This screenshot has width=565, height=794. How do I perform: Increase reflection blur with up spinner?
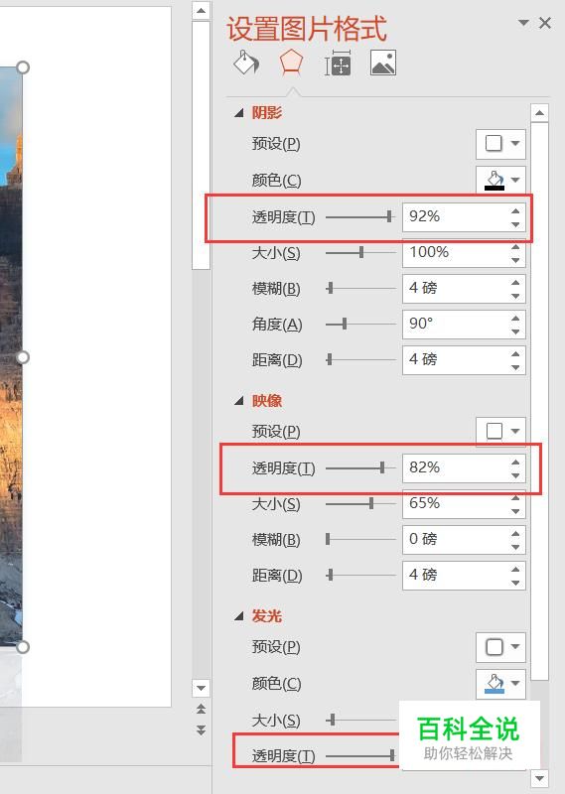(x=515, y=533)
